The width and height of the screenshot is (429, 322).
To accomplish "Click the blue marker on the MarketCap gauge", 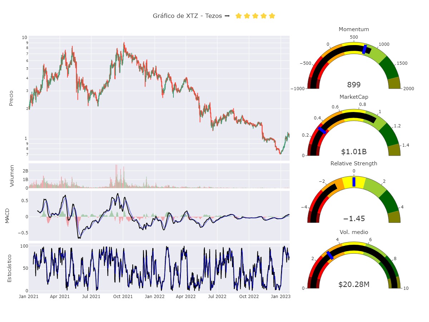I will coord(322,130).
